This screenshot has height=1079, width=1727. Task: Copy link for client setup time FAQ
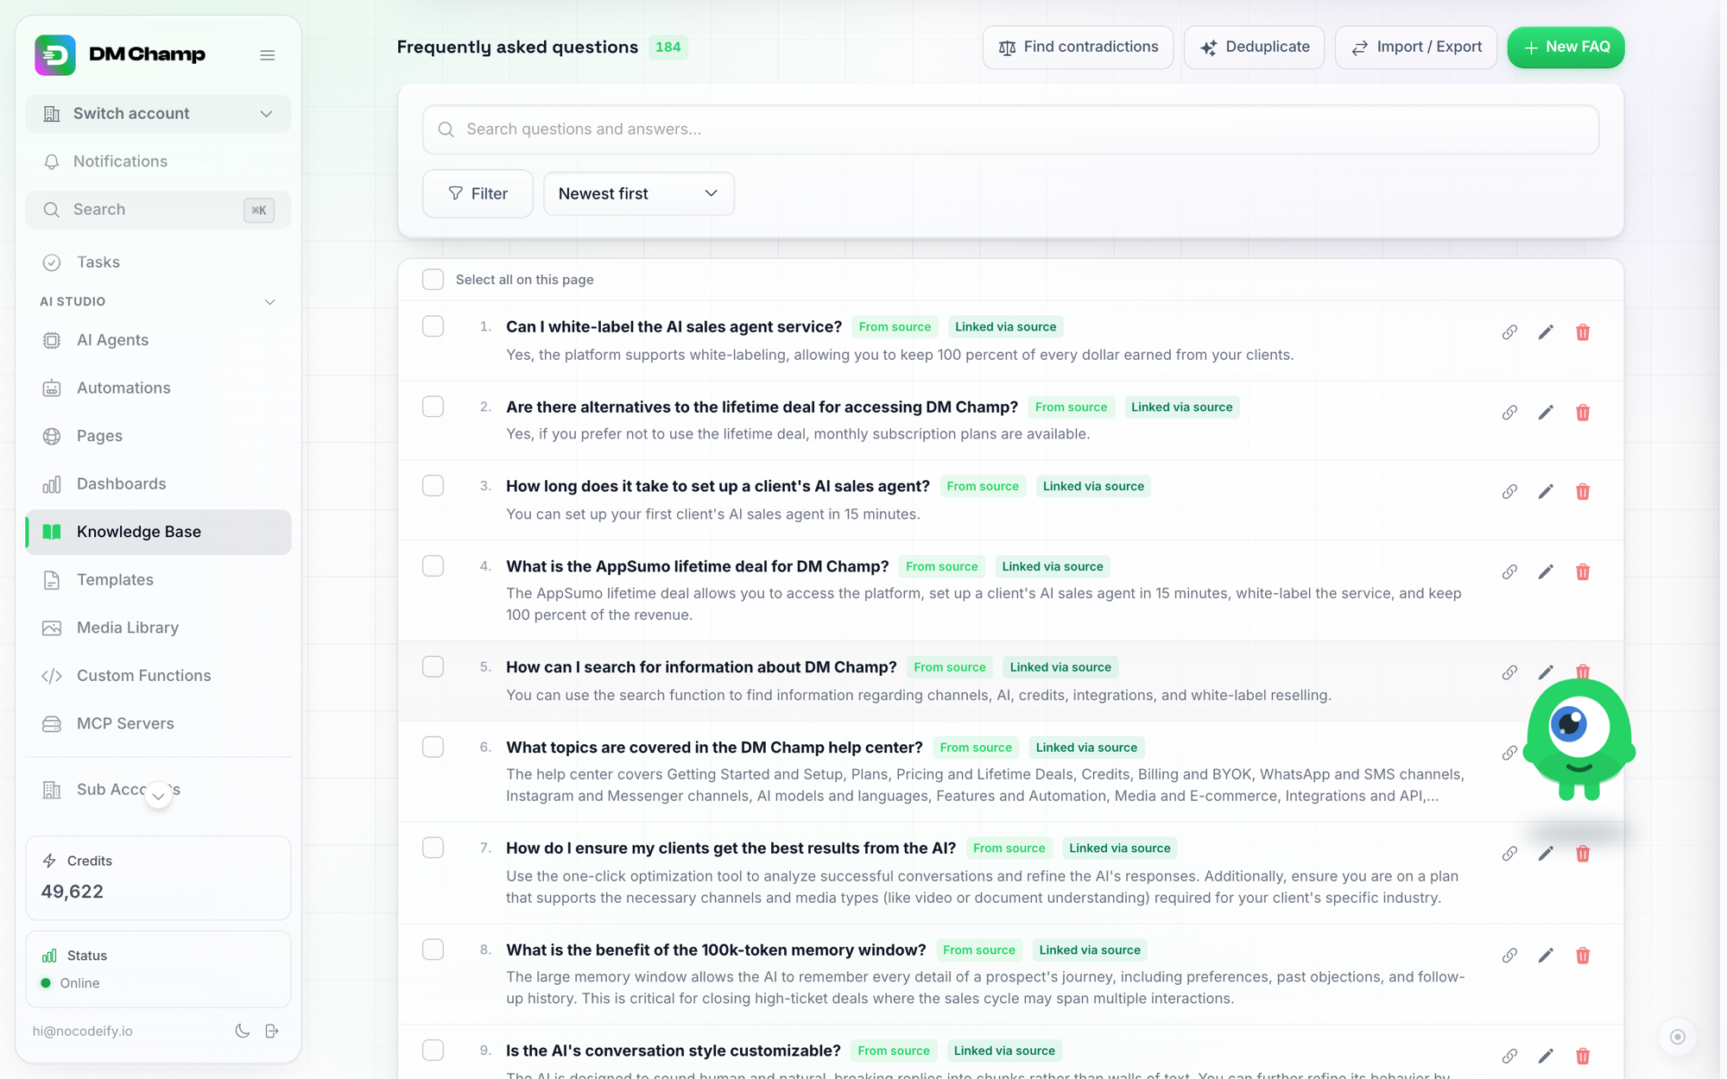coord(1509,492)
